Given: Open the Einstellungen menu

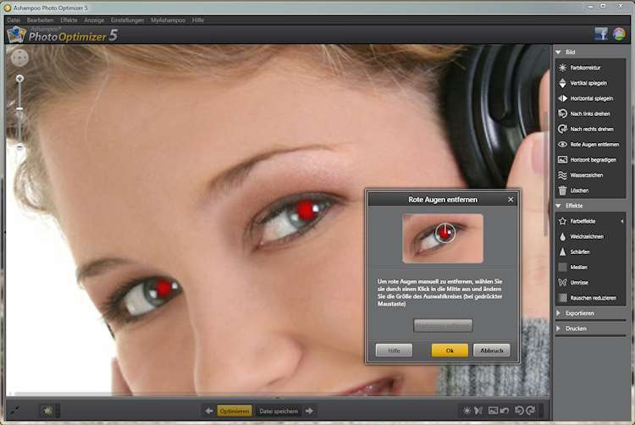Looking at the screenshot, I should coord(127,19).
